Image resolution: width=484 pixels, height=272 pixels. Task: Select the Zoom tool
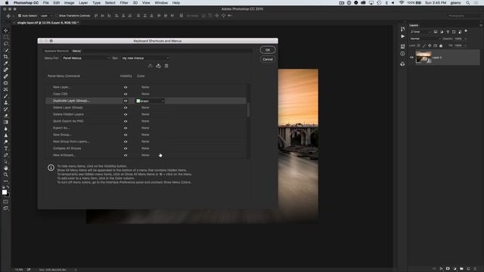click(x=5, y=175)
